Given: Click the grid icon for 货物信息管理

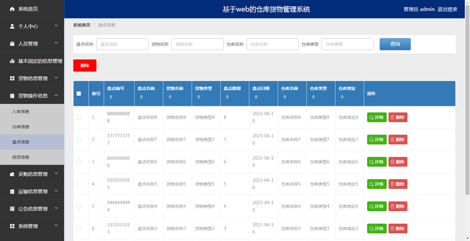Looking at the screenshot, I should [x=12, y=78].
